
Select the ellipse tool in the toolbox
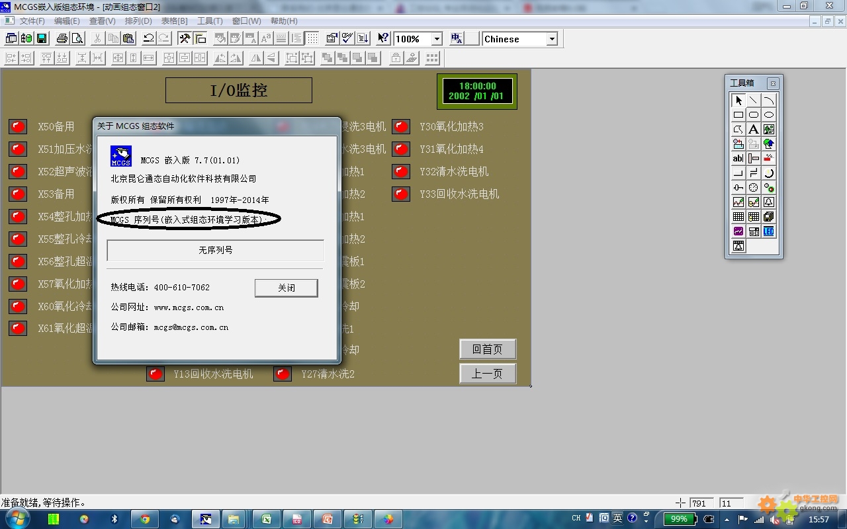(x=769, y=115)
